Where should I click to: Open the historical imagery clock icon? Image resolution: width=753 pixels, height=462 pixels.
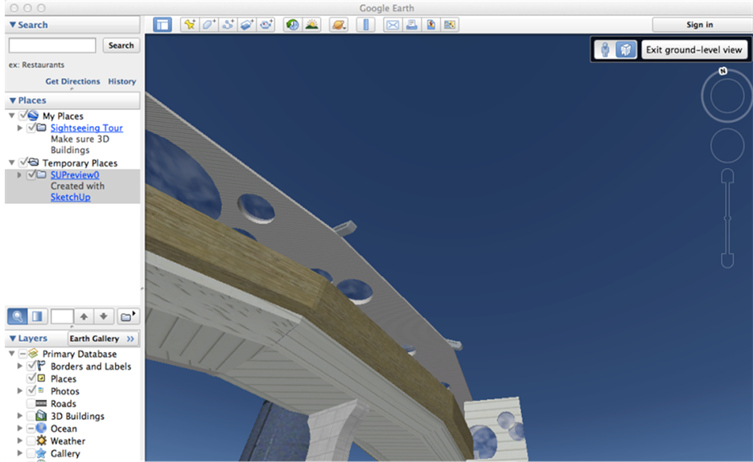click(x=292, y=25)
